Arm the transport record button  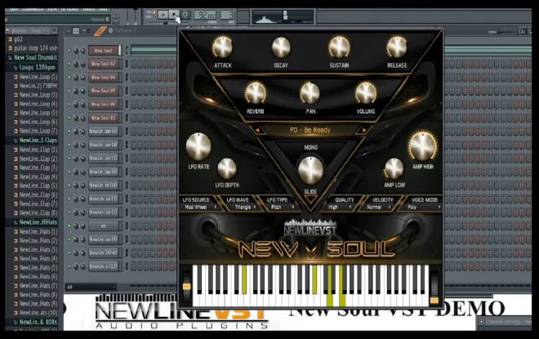coord(185,15)
